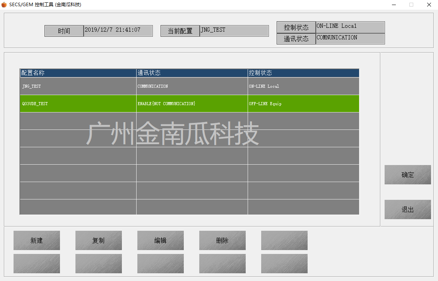Click the COMMUNICATION status value field
Viewport: 438px width, 281px height.
click(x=350, y=39)
